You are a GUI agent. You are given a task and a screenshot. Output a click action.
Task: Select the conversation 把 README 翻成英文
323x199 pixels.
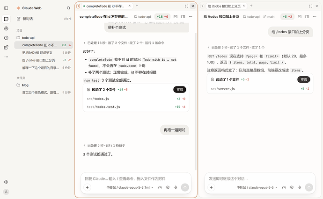[44, 53]
